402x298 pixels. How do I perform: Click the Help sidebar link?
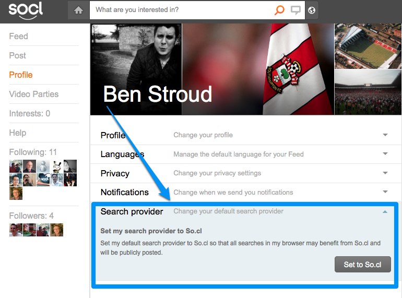[x=18, y=133]
